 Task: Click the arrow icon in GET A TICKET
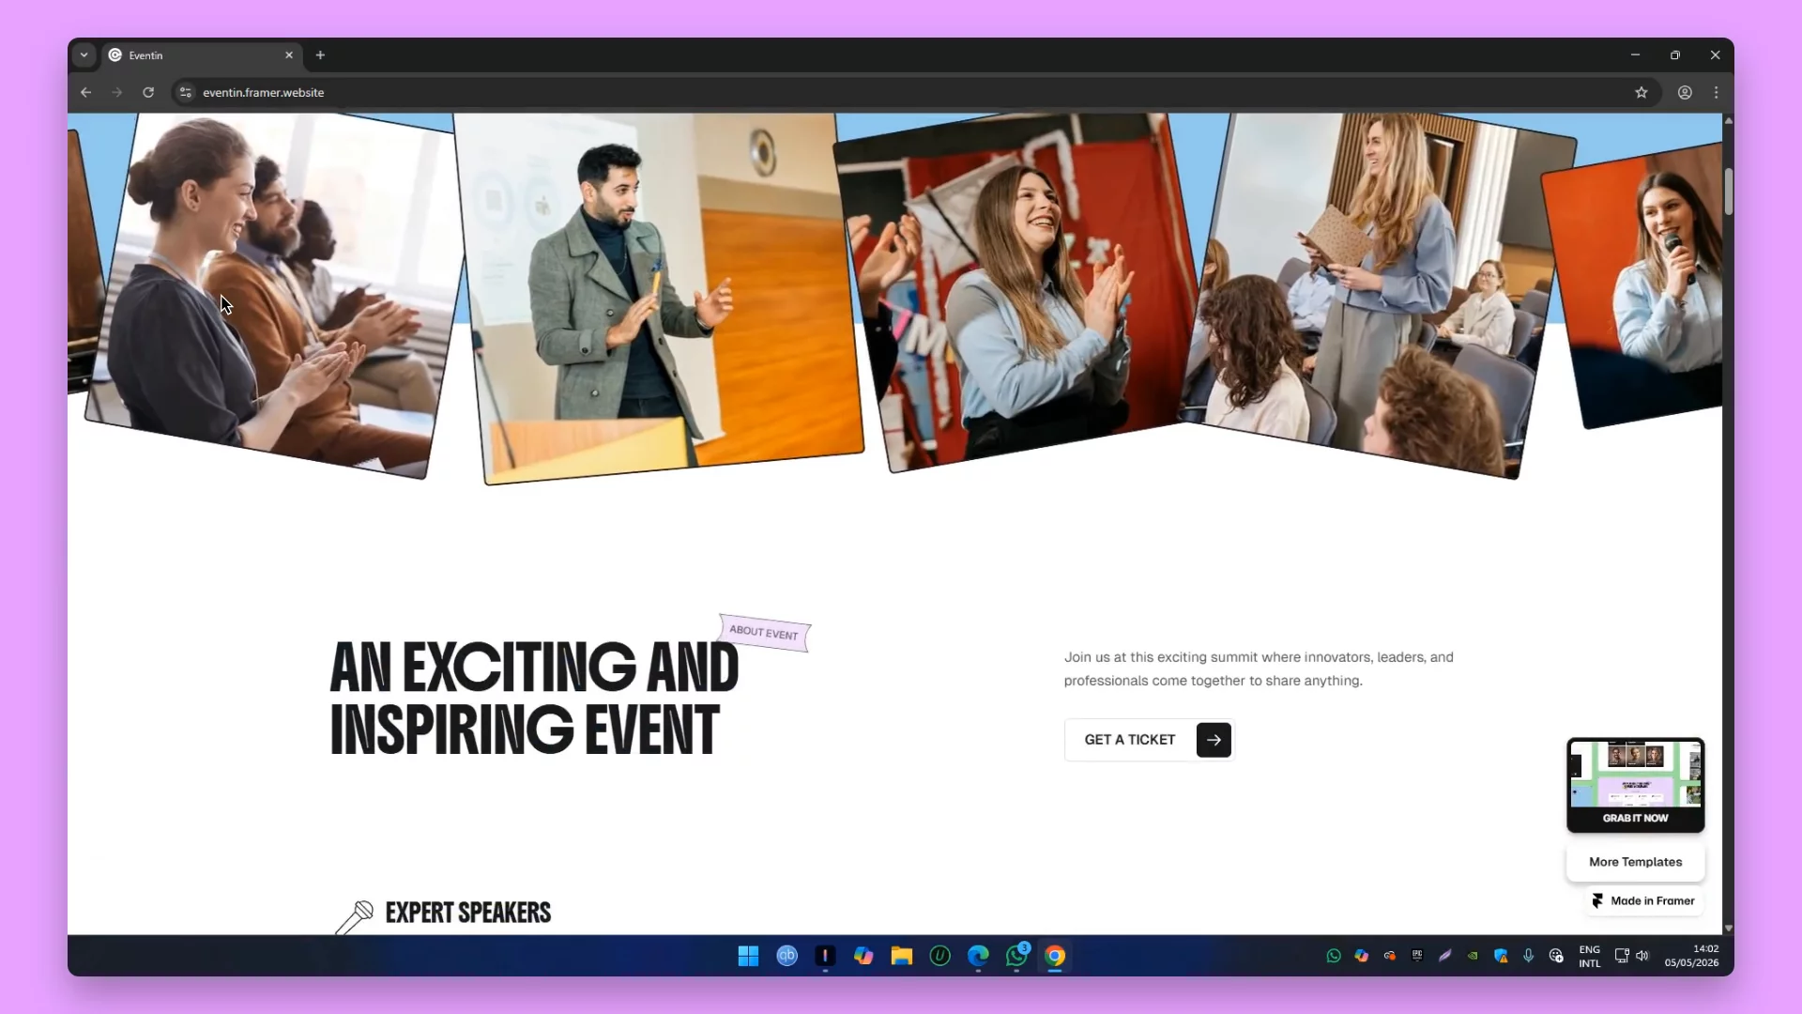point(1214,740)
